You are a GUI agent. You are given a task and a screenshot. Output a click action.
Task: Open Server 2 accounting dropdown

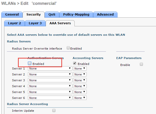80,74
